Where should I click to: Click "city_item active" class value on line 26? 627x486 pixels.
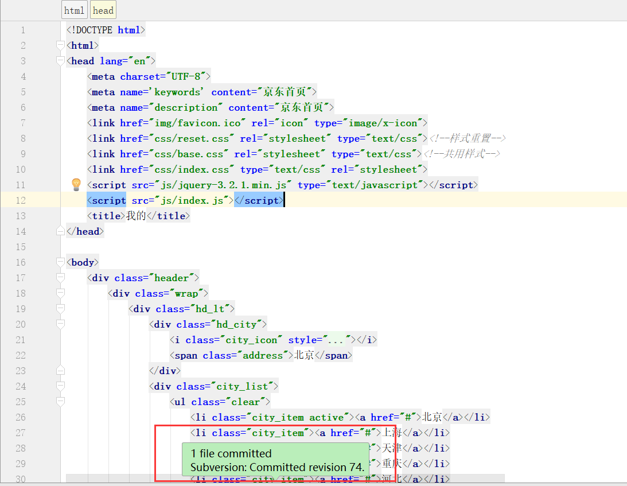click(298, 417)
